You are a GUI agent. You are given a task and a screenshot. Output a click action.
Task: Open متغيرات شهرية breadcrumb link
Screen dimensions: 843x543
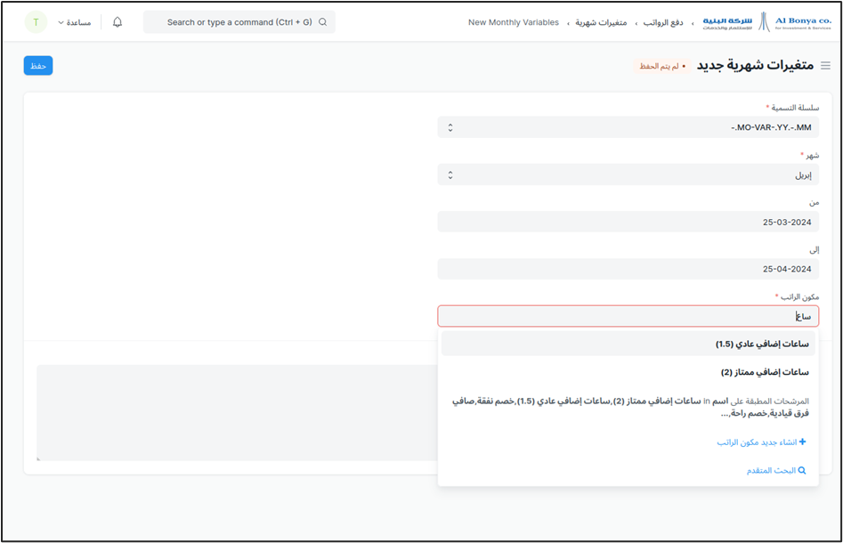point(601,22)
